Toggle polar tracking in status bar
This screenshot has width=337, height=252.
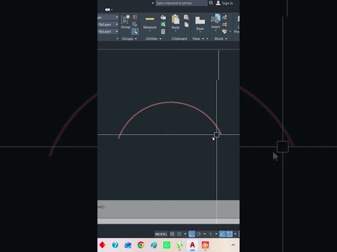point(199,234)
